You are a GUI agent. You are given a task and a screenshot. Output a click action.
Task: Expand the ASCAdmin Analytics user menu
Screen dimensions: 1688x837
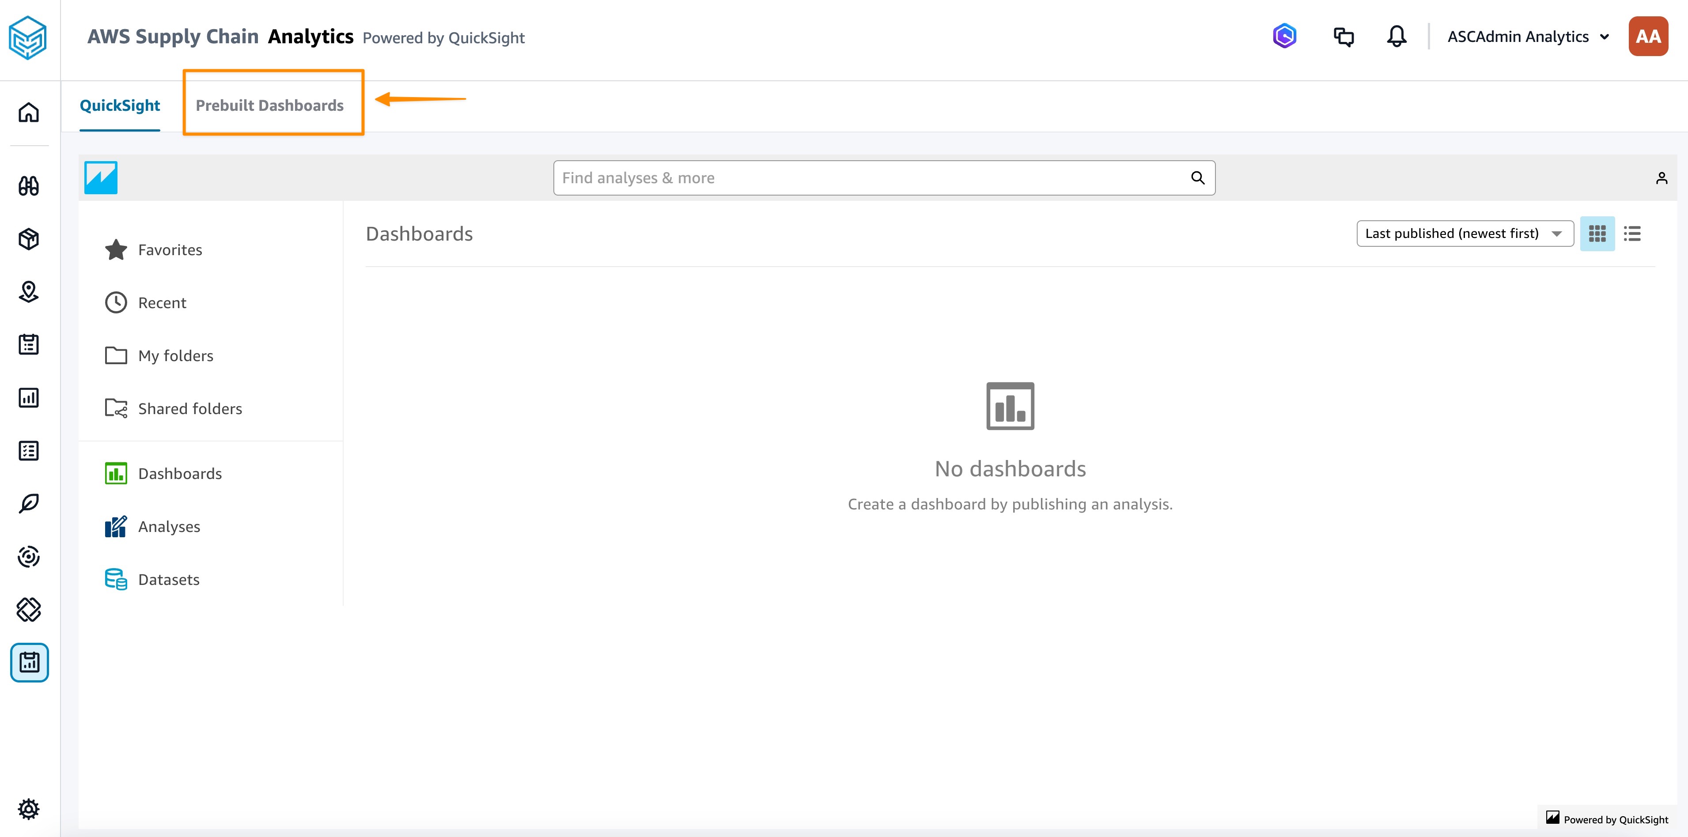coord(1528,37)
